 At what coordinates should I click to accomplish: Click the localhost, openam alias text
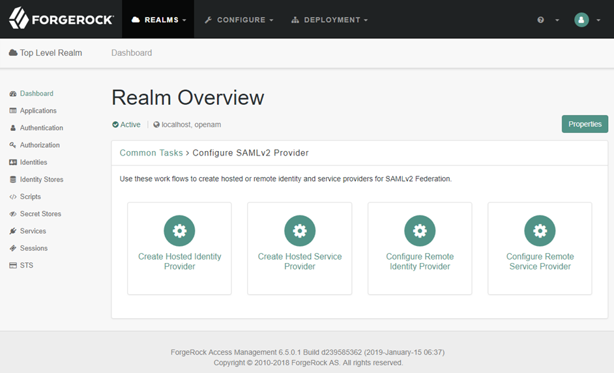point(191,125)
